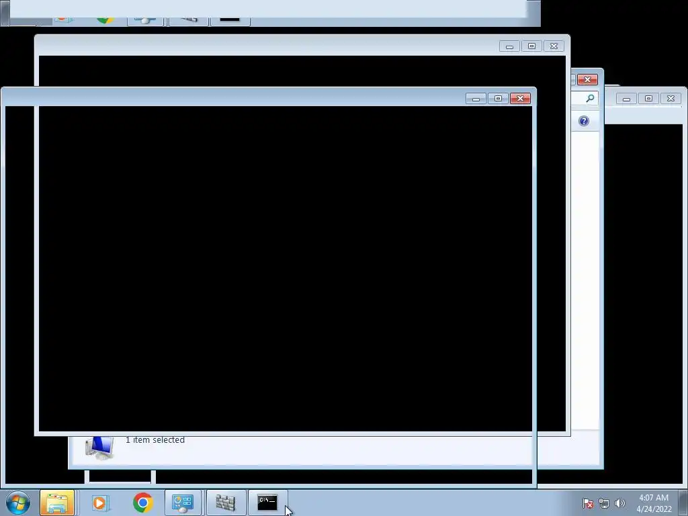Close the second black window behind
This screenshot has width=688, height=516.
coord(554,46)
